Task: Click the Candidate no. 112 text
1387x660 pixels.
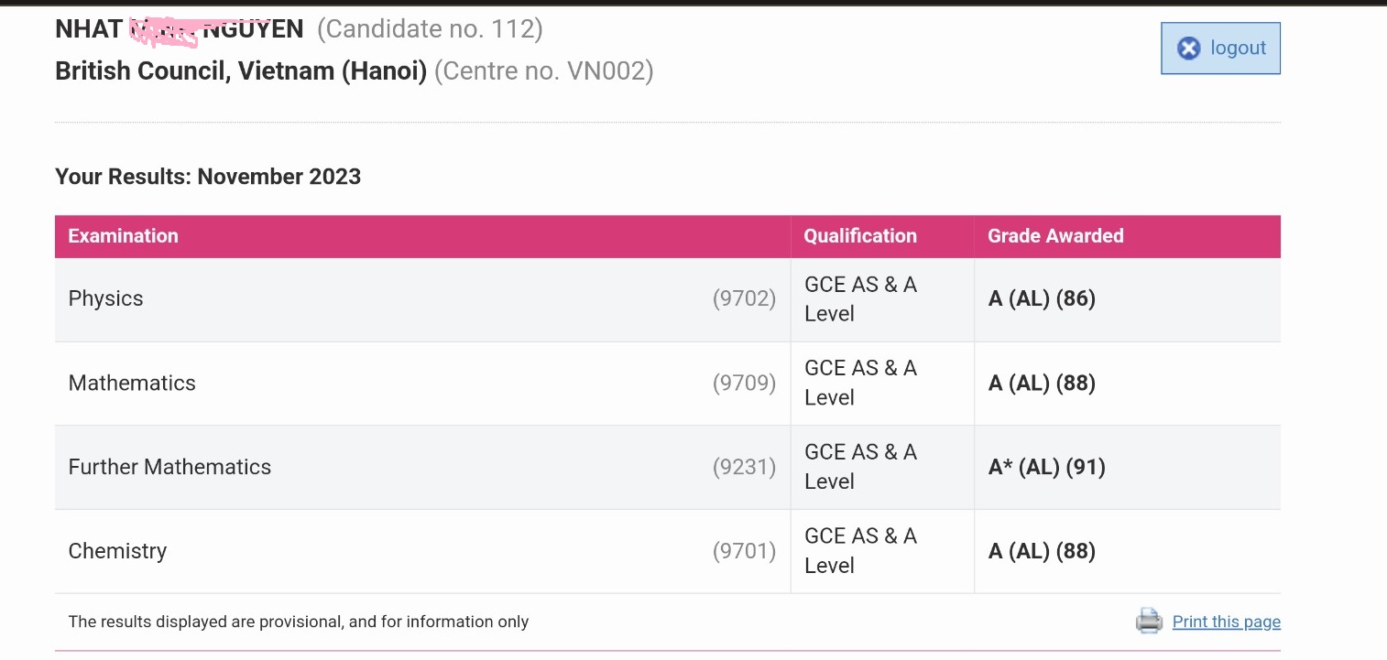Action: point(430,29)
